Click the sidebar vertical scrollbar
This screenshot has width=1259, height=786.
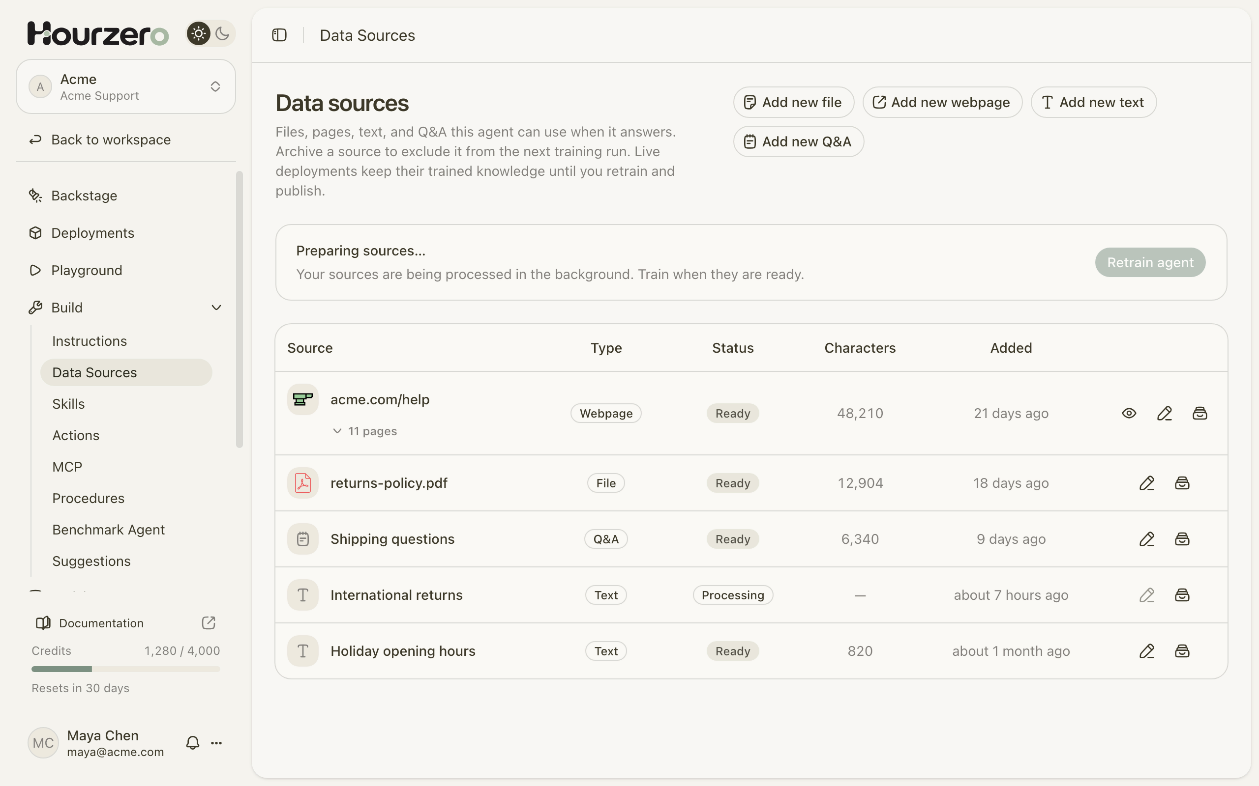[x=240, y=309]
